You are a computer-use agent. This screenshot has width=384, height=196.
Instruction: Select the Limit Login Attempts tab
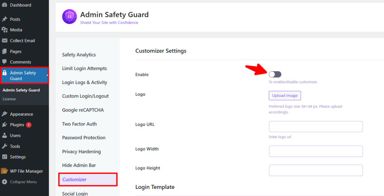pos(84,68)
